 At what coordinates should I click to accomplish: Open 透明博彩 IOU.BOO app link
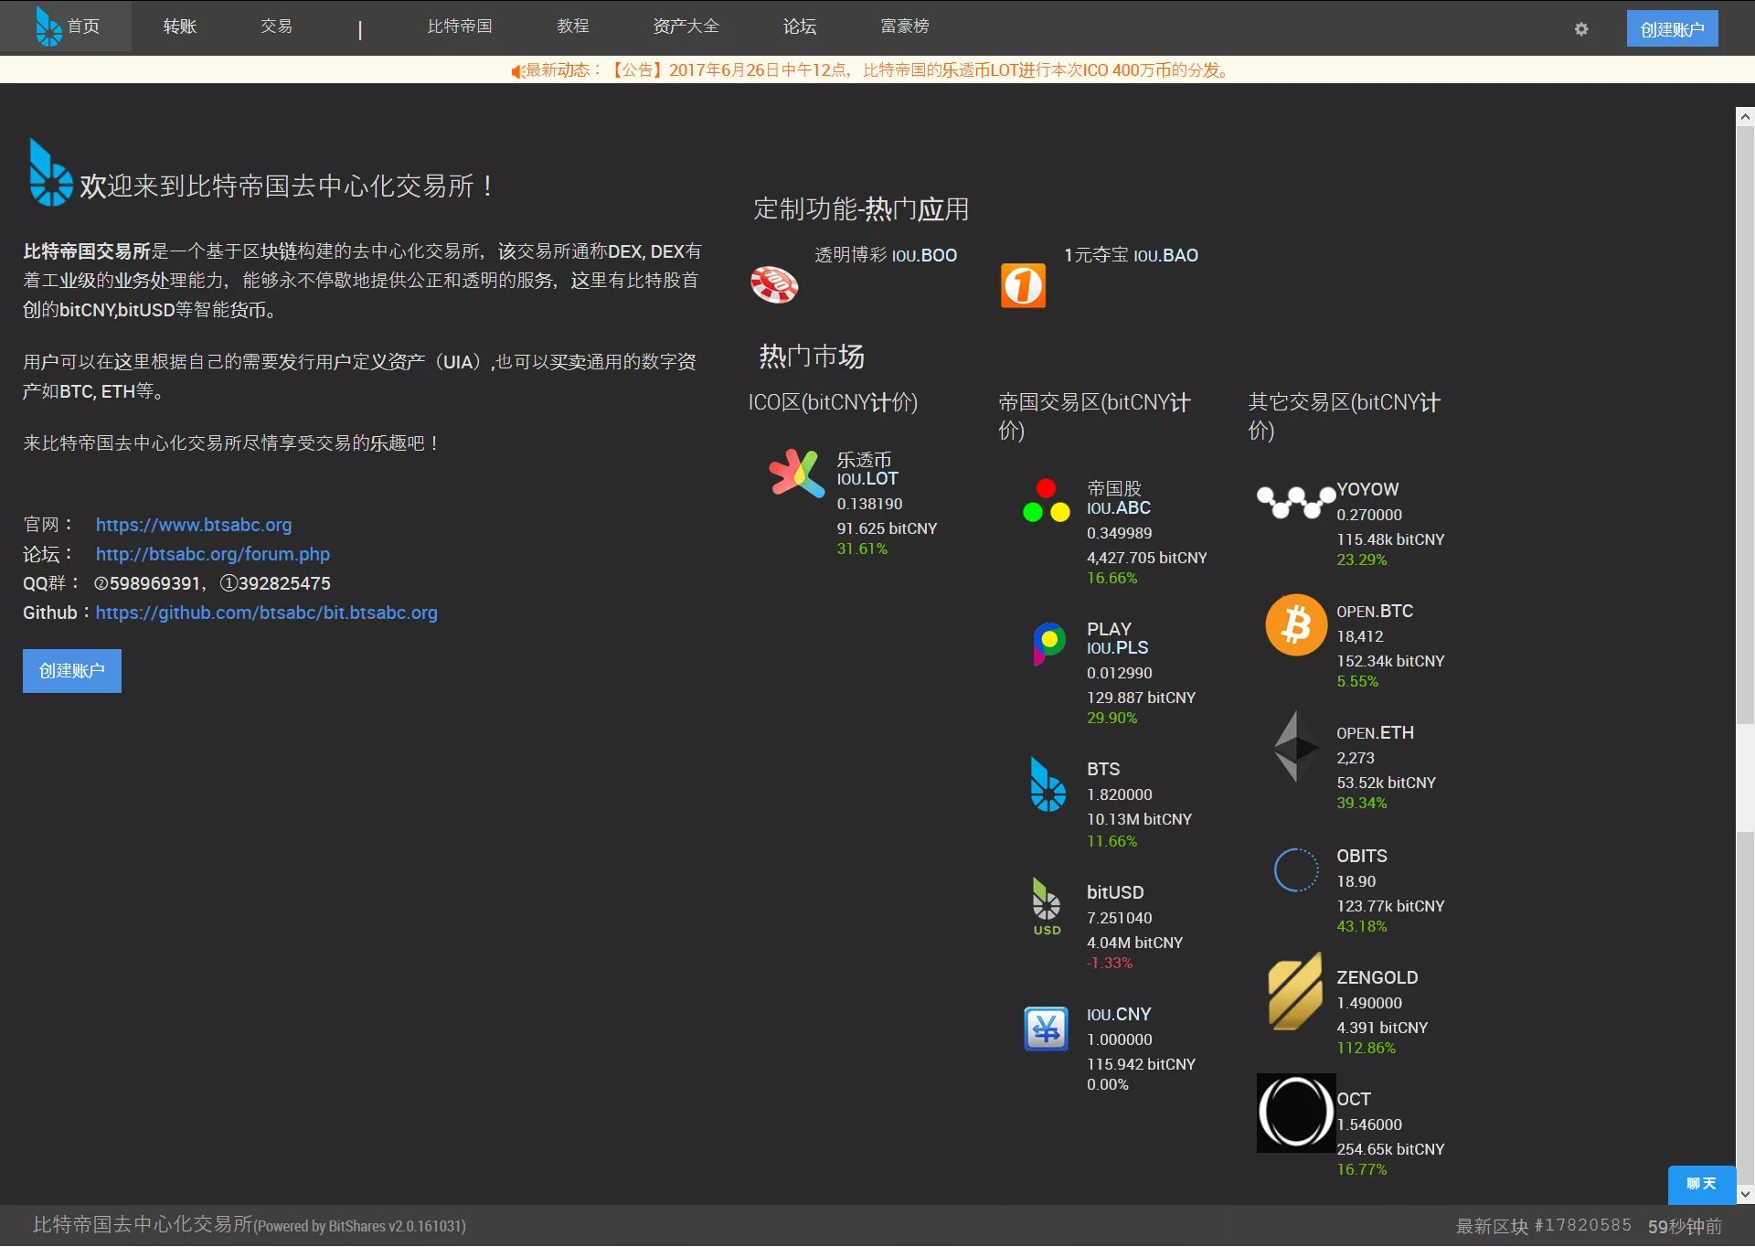[x=886, y=255]
